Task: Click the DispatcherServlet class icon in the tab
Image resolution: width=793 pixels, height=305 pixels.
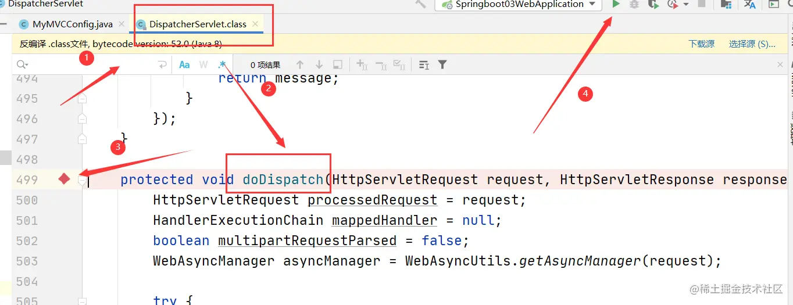Action: pyautogui.click(x=141, y=24)
